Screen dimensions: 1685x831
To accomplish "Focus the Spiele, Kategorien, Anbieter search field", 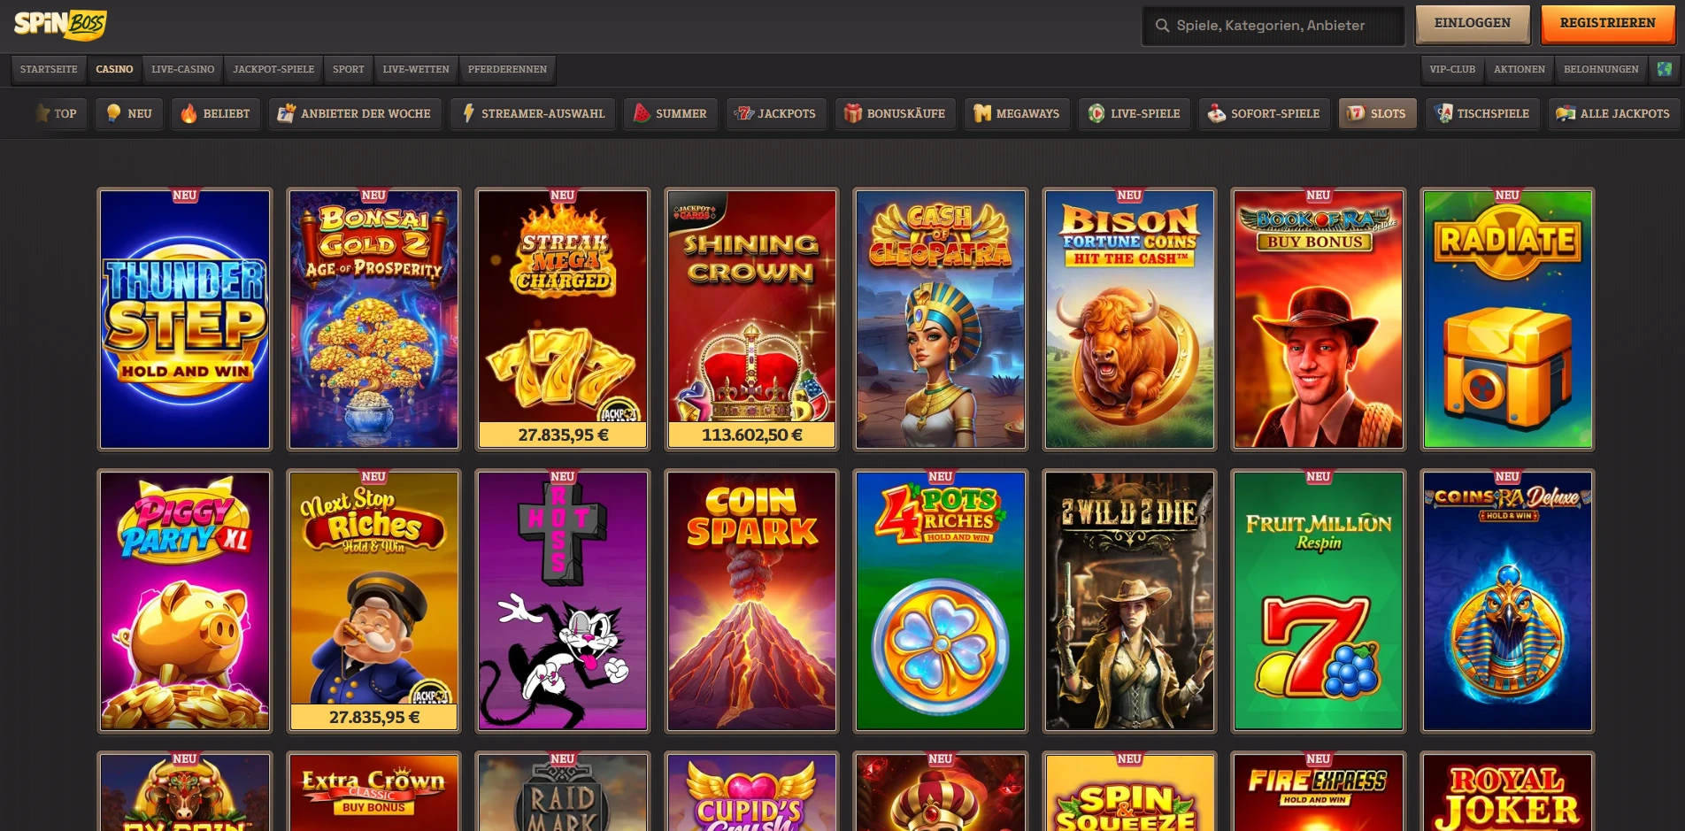I will 1273,26.
